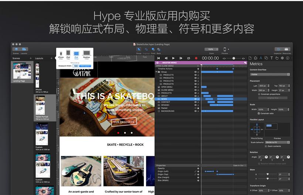303x195 pixels.
Task: Select the Desktop layout preset
Action: point(86,54)
